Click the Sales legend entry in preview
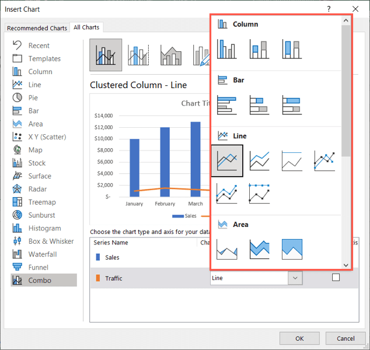 pos(184,216)
